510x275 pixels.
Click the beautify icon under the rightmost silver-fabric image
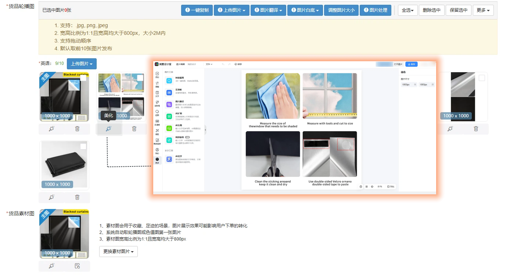coord(450,129)
